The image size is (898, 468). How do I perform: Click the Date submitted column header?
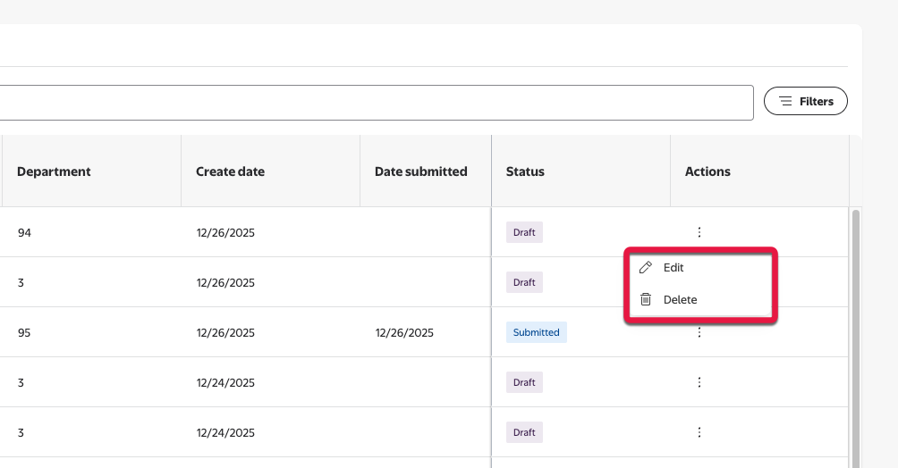point(420,171)
